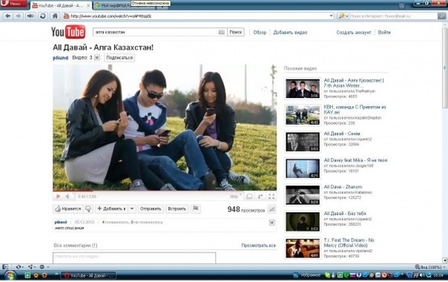448x282 pixels.
Task: Open video statistics icon beside 948 views
Action: (x=272, y=209)
